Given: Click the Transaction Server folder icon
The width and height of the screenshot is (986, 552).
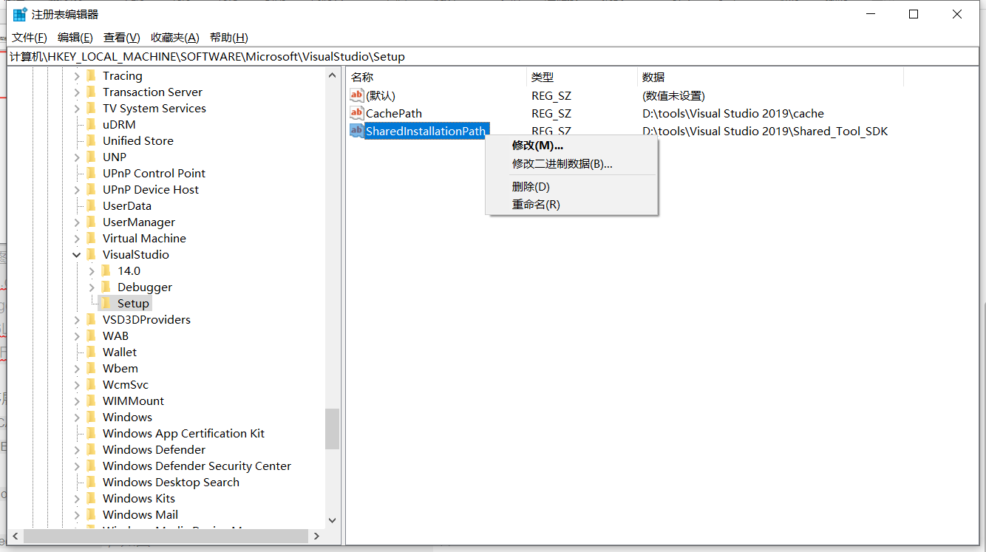Looking at the screenshot, I should point(91,92).
